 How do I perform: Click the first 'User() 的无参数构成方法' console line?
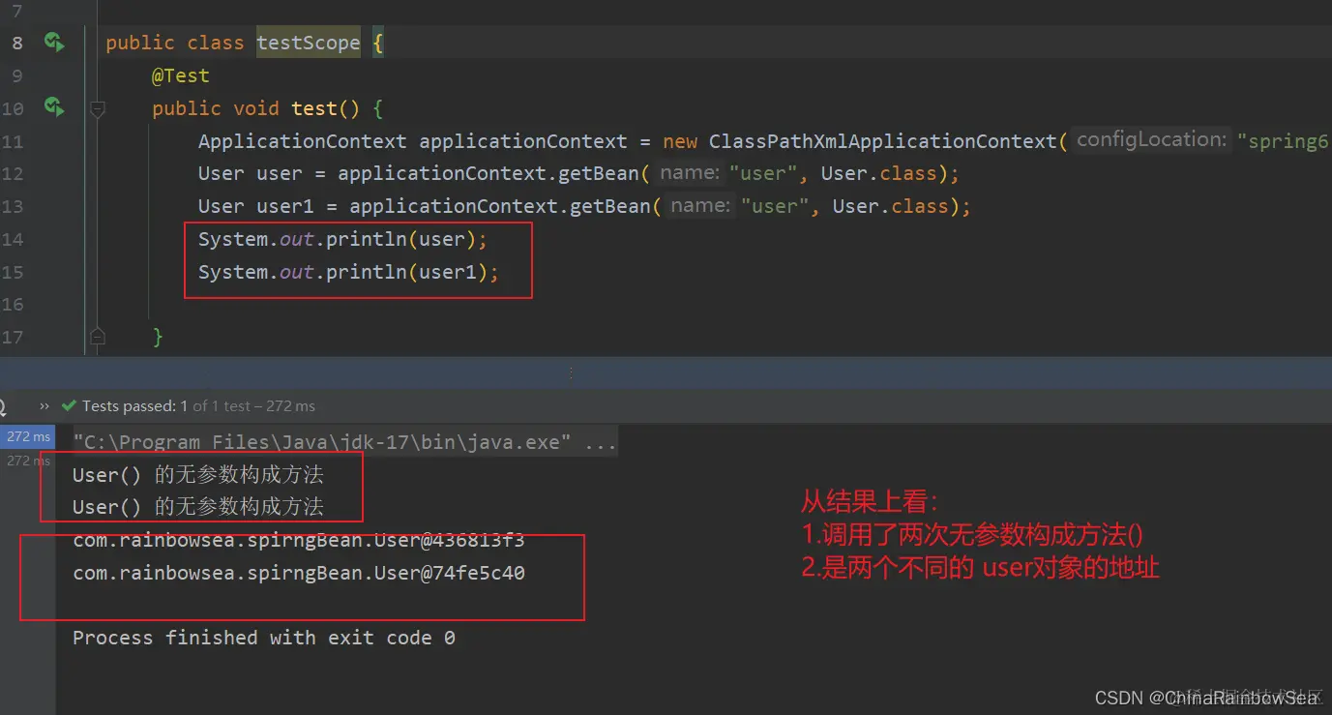click(x=198, y=474)
